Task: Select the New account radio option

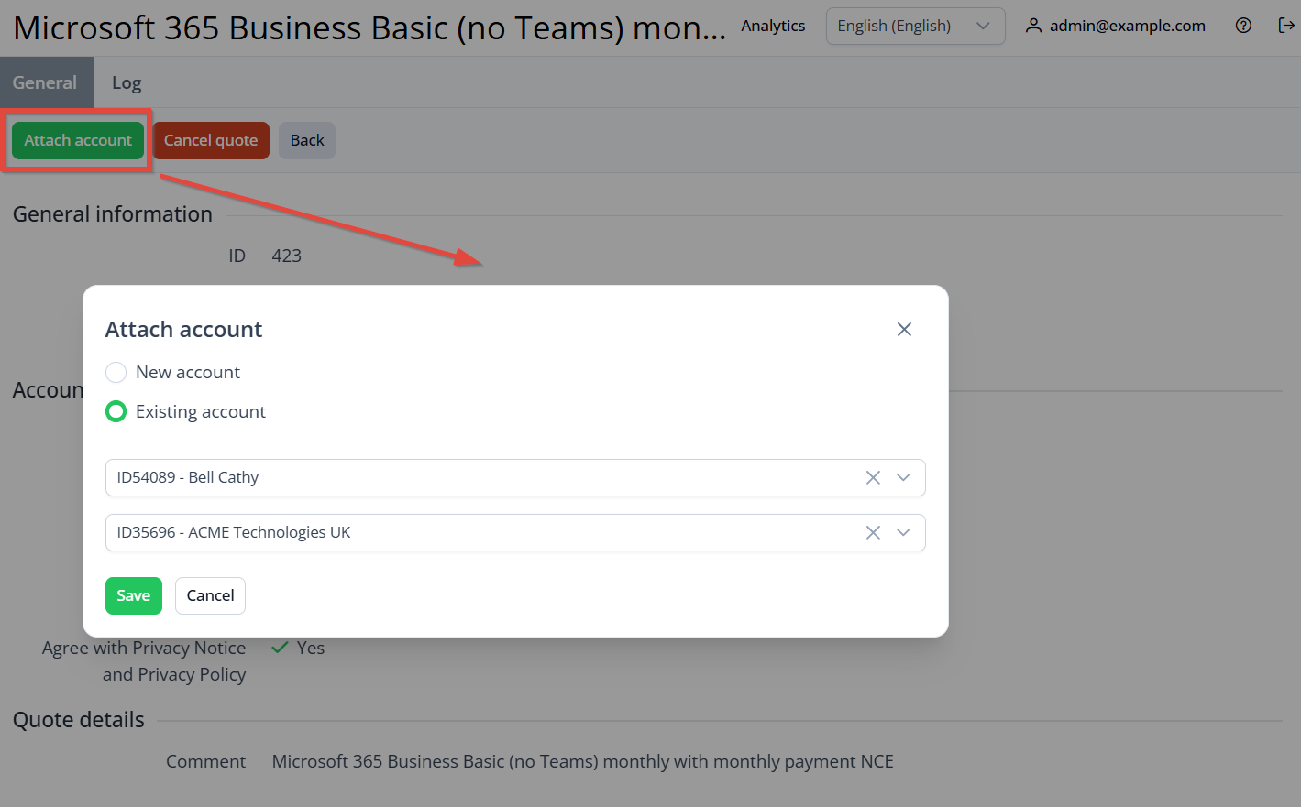Action: [x=116, y=372]
